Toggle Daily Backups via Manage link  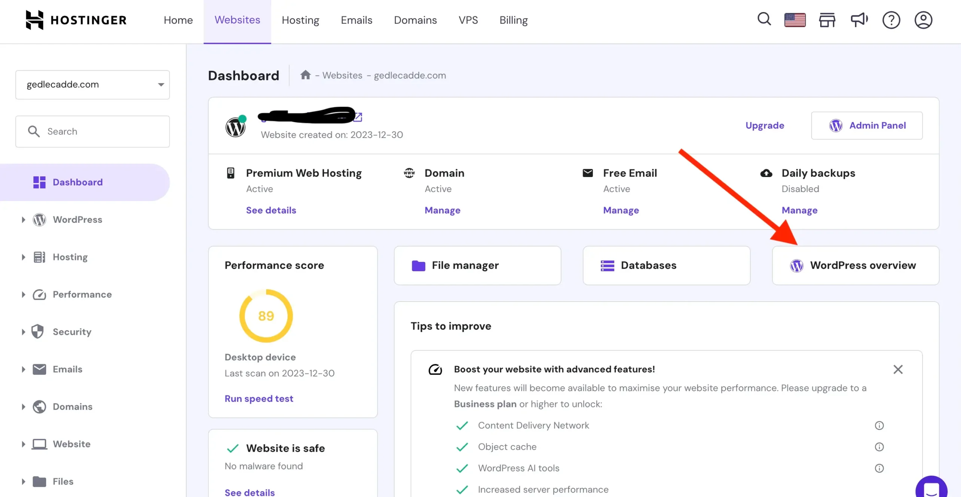point(799,209)
